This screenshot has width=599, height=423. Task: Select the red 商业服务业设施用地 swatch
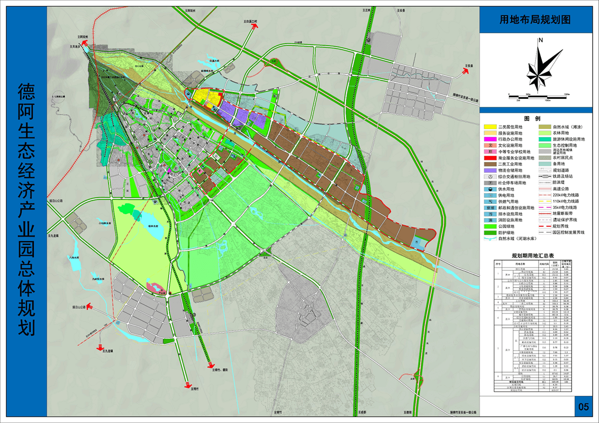pos(490,158)
